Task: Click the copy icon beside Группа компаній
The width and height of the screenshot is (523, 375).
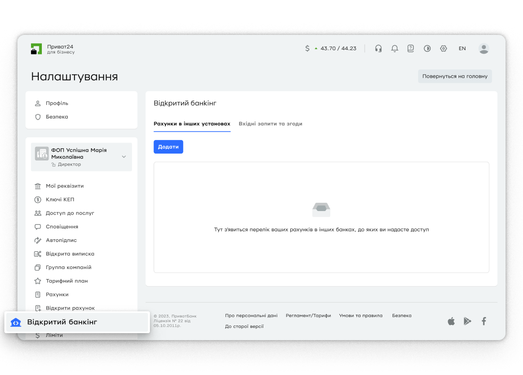Action: click(x=37, y=267)
